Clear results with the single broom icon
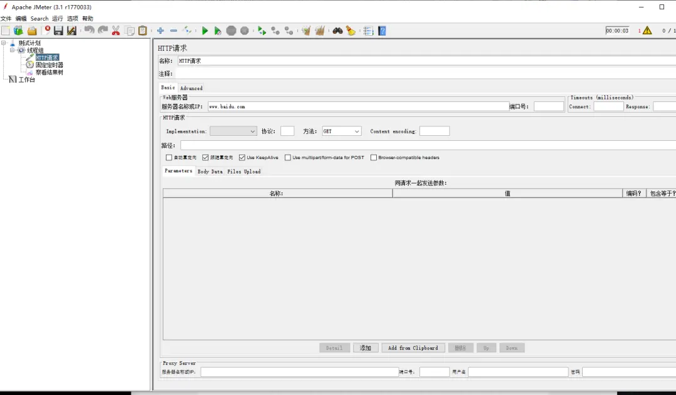The height and width of the screenshot is (395, 676). (x=306, y=31)
